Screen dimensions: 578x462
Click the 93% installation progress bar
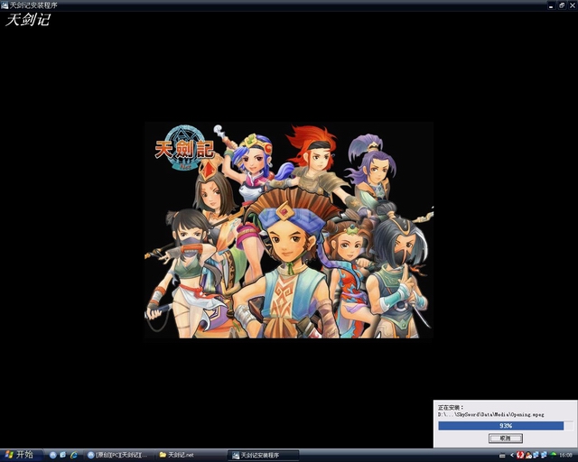506,426
